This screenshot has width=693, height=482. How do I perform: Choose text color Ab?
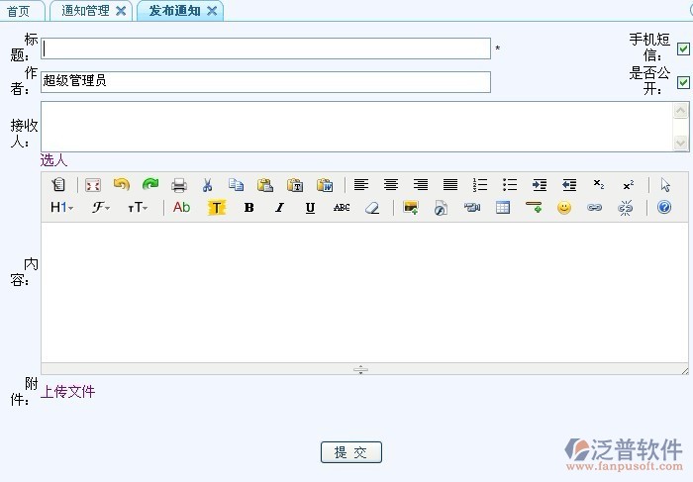click(181, 207)
